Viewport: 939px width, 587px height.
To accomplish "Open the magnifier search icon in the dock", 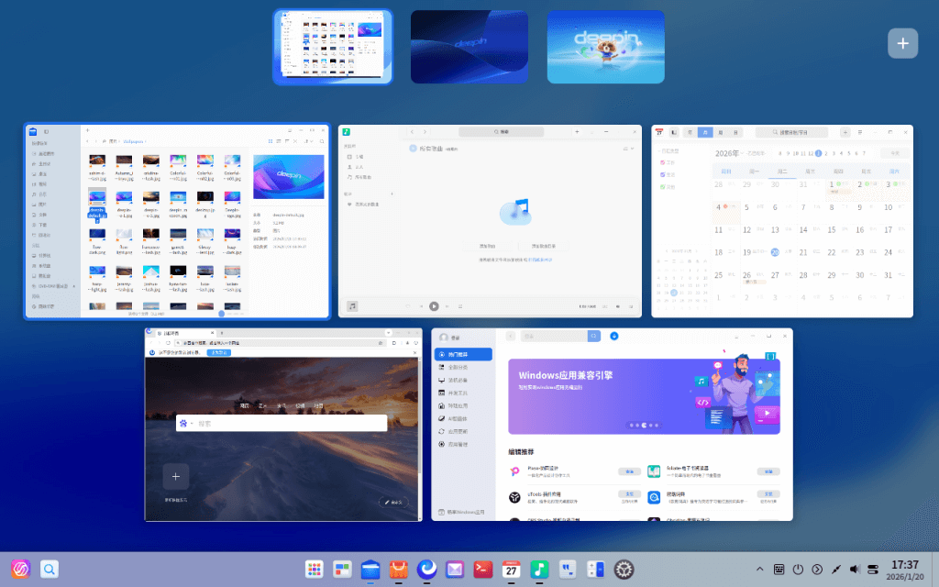I will pos(50,569).
